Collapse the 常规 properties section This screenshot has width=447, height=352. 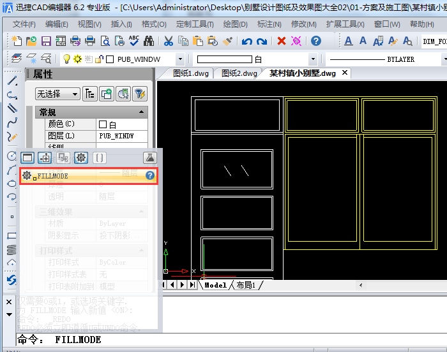tap(141, 112)
